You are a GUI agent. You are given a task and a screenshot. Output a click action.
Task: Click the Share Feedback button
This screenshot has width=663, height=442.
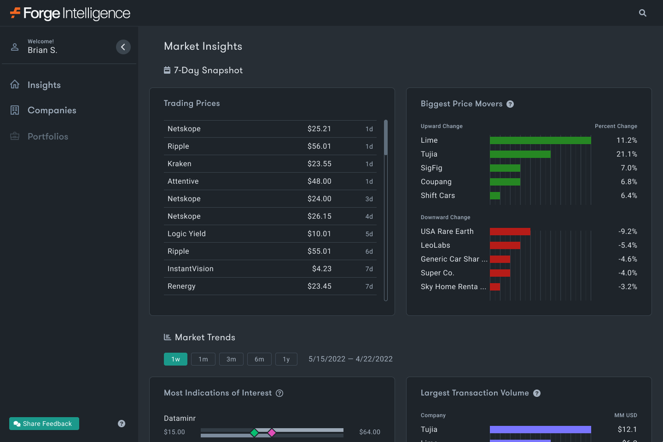tap(44, 423)
